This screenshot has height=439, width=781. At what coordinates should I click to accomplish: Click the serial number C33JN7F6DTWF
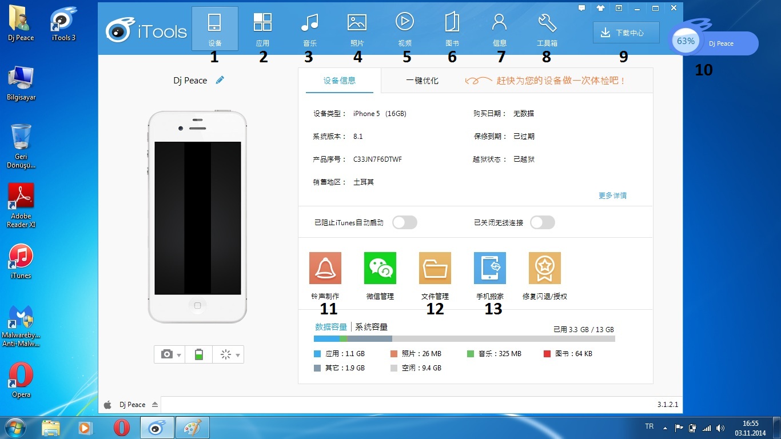[377, 159]
